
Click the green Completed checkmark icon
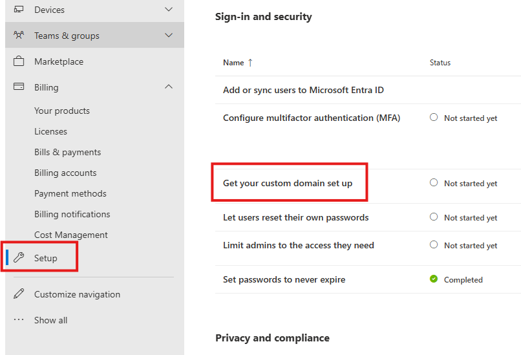(434, 279)
